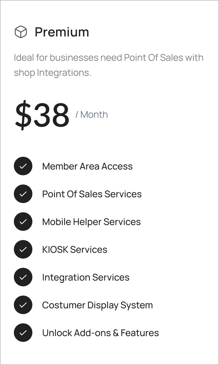This screenshot has width=219, height=365.
Task: Click the "shop Integrations." description text
Action: click(x=52, y=73)
